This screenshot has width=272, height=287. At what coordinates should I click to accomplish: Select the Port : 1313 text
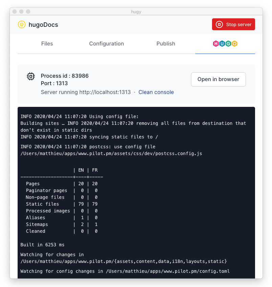[x=54, y=83]
